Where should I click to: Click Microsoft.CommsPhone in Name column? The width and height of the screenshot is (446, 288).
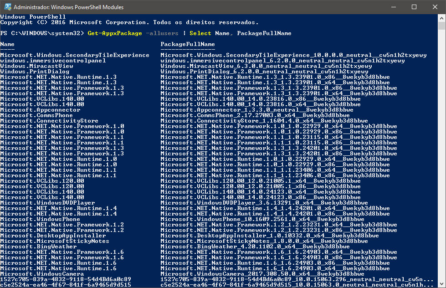coord(36,115)
